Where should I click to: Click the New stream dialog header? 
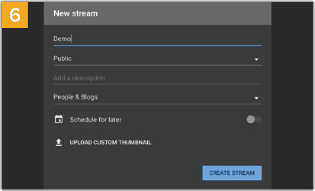point(157,13)
